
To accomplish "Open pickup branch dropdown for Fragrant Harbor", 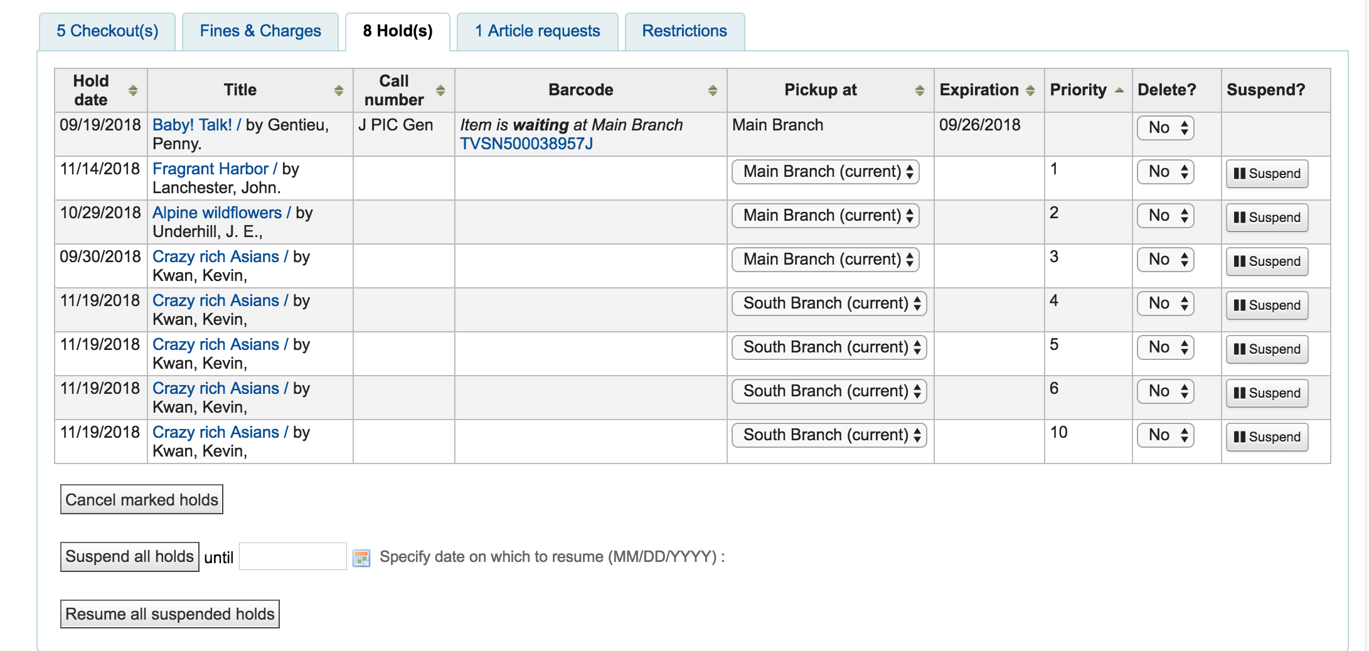I will pyautogui.click(x=825, y=172).
